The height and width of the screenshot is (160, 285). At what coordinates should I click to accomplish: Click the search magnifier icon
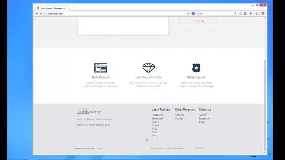235,14
